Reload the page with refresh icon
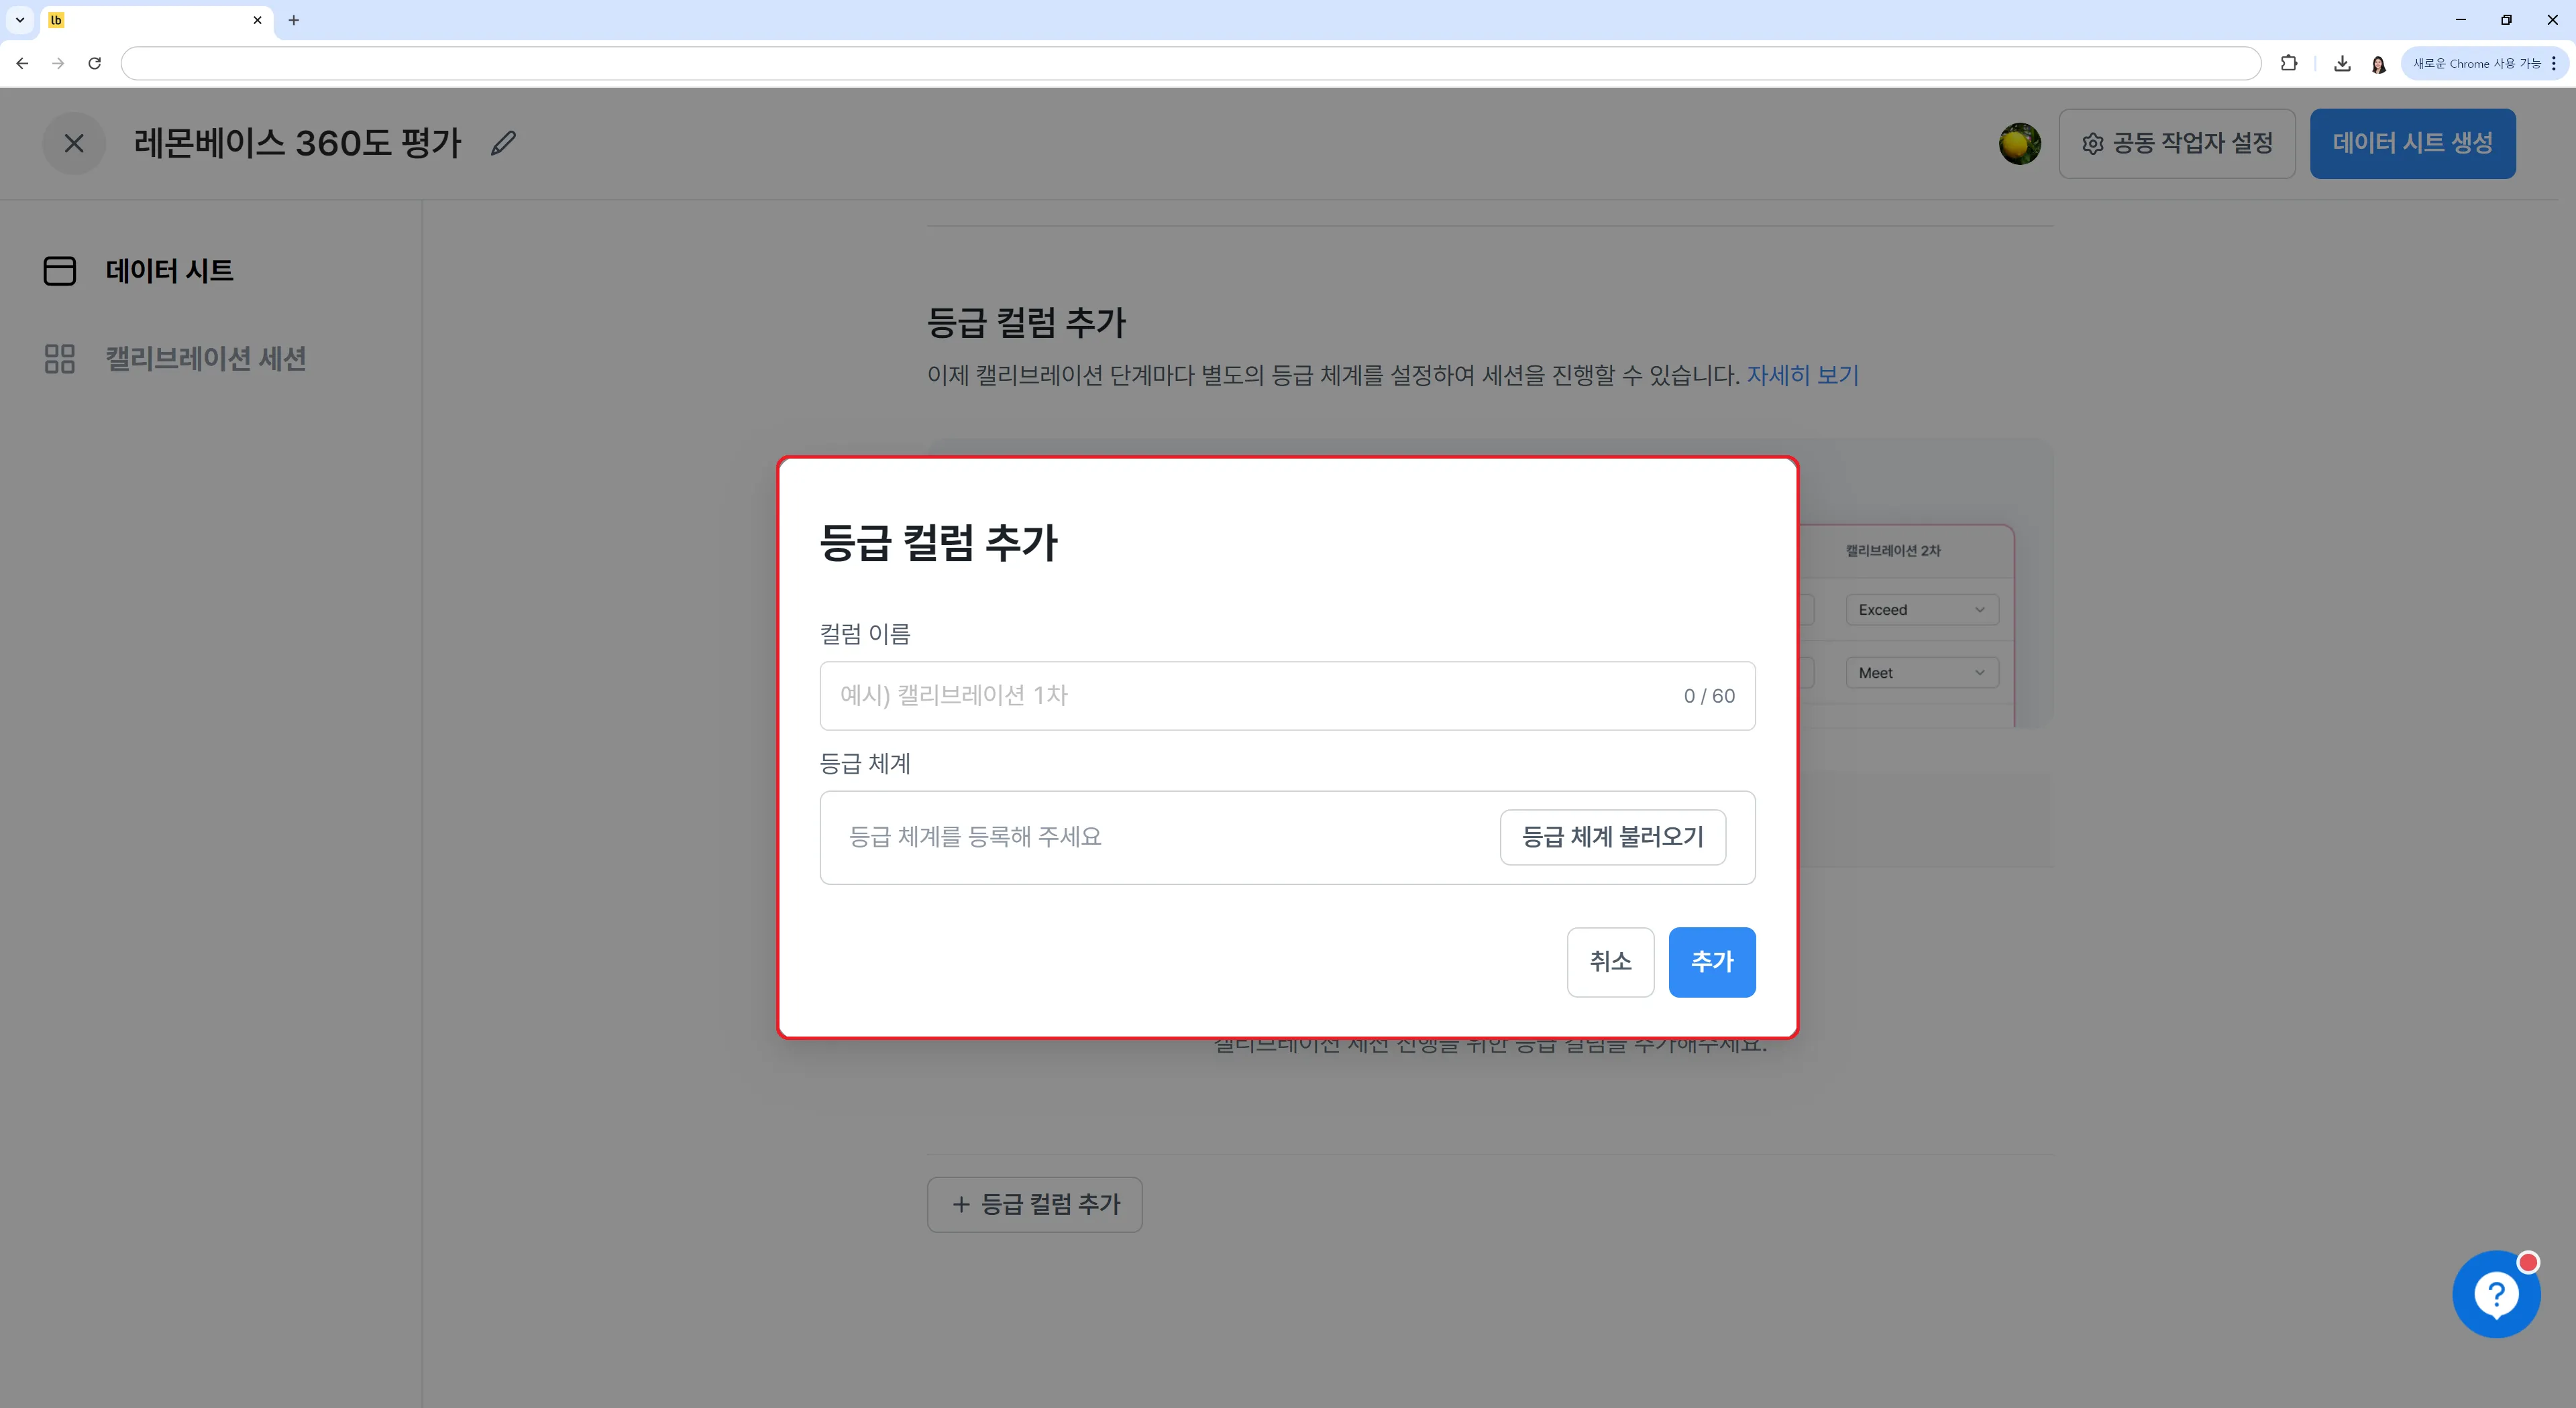The image size is (2576, 1408). point(95,63)
